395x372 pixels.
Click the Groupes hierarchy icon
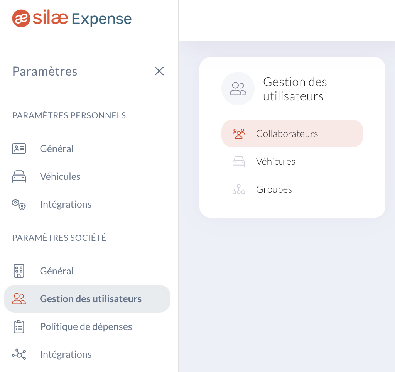coord(238,189)
